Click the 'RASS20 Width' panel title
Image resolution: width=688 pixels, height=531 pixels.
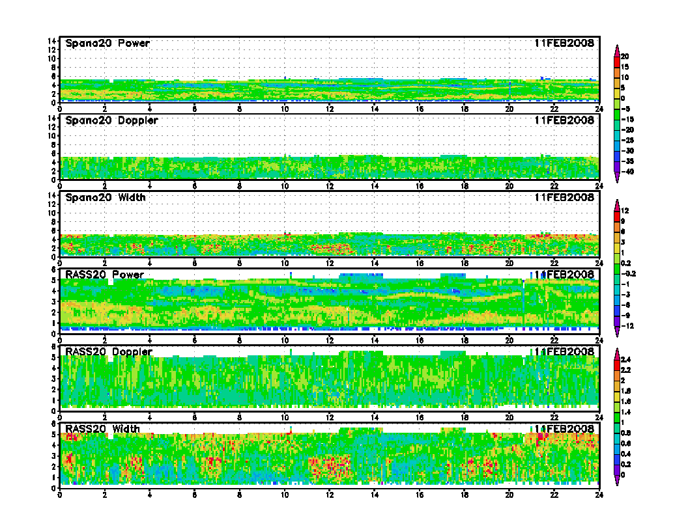(x=102, y=429)
